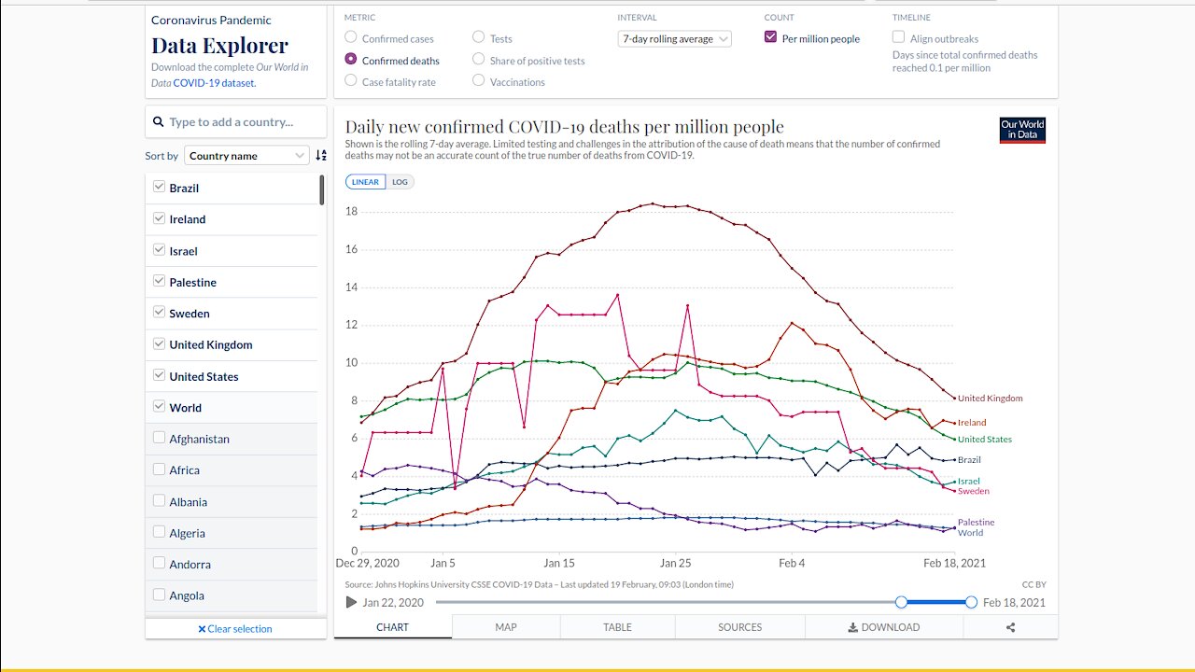The image size is (1195, 672).
Task: Uncheck Sweden in country list
Action: (x=159, y=313)
